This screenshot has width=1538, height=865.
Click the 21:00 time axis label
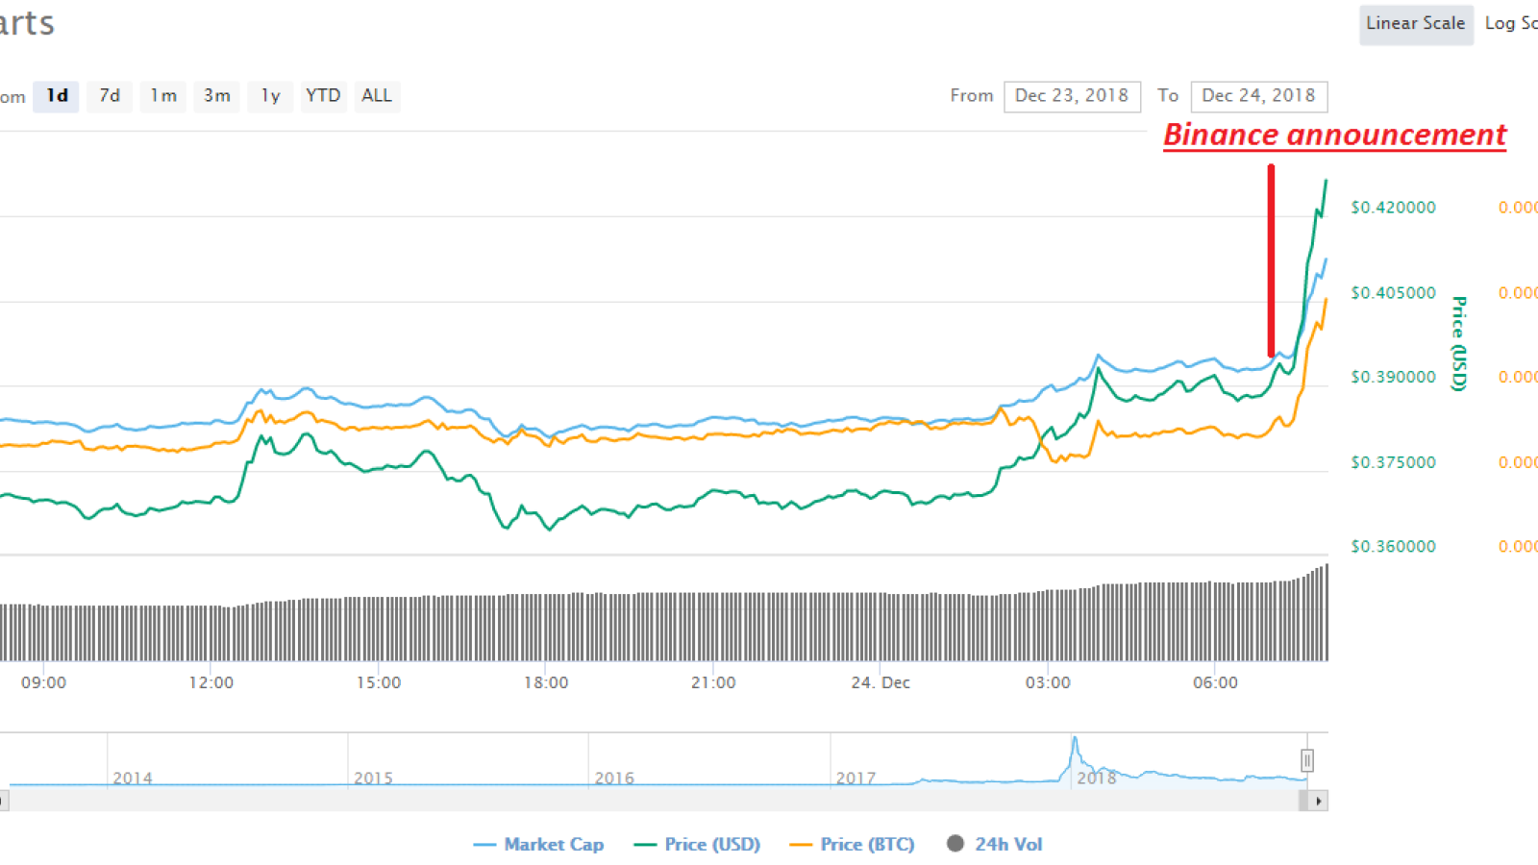click(713, 683)
